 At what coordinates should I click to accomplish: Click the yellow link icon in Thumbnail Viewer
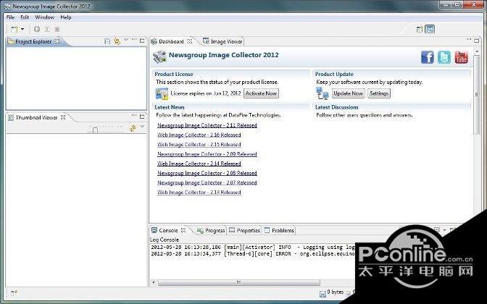click(x=133, y=128)
